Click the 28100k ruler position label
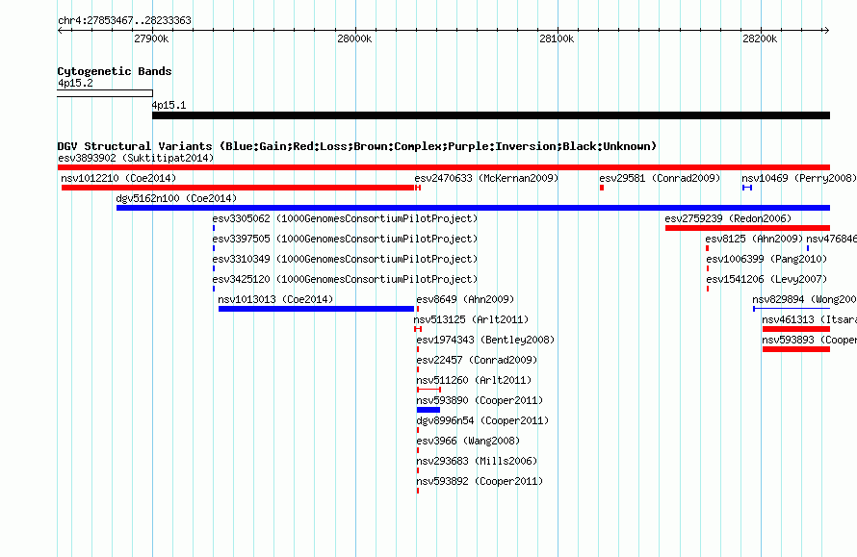Screen dimensions: 857x557 557,39
